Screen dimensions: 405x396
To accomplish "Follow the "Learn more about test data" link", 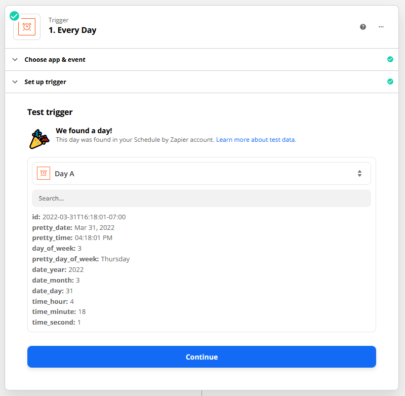I will coord(256,140).
